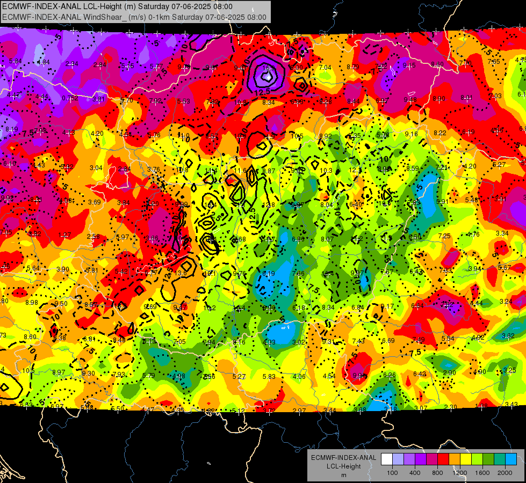This screenshot has height=483, width=526.
Task: Click the pale lavender legend color box
Action: (398, 459)
